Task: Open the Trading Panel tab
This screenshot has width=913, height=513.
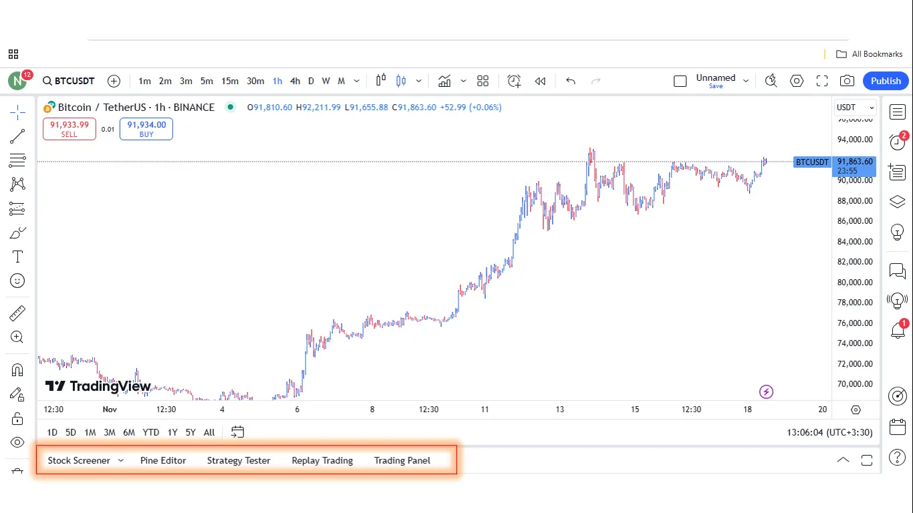Action: (402, 460)
